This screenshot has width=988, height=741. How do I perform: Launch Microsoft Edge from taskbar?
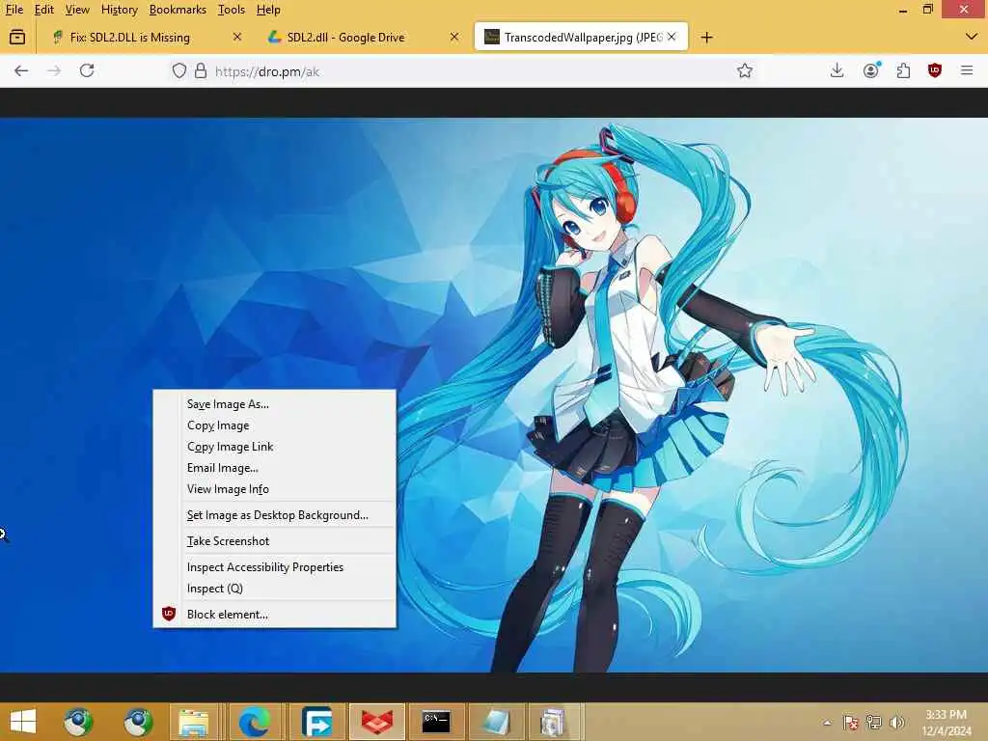click(x=255, y=722)
